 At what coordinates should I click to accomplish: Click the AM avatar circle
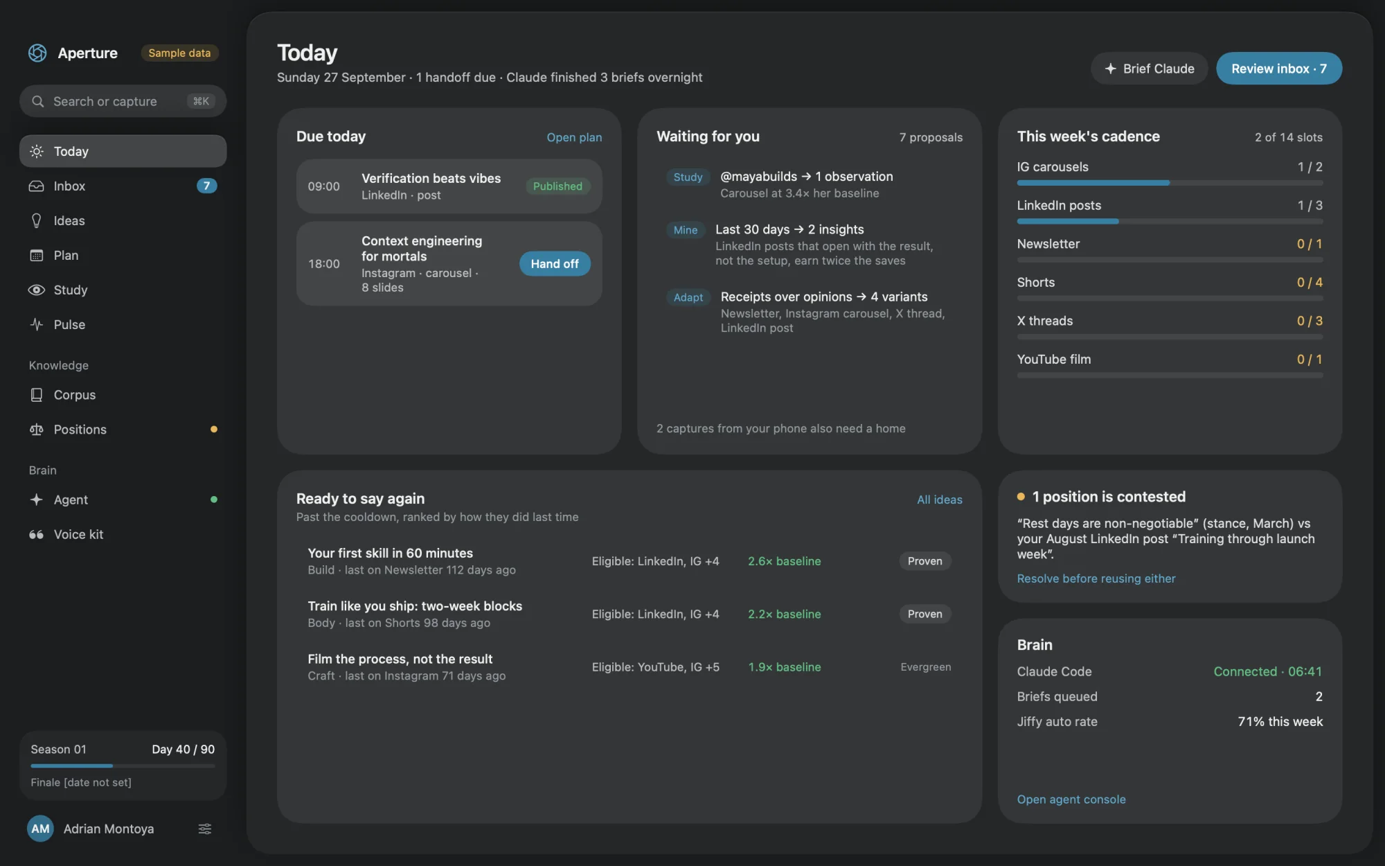point(40,829)
